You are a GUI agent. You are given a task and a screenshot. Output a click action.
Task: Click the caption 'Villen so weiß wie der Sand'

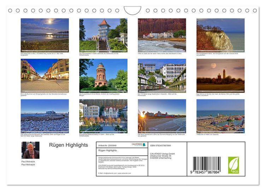point(160,53)
